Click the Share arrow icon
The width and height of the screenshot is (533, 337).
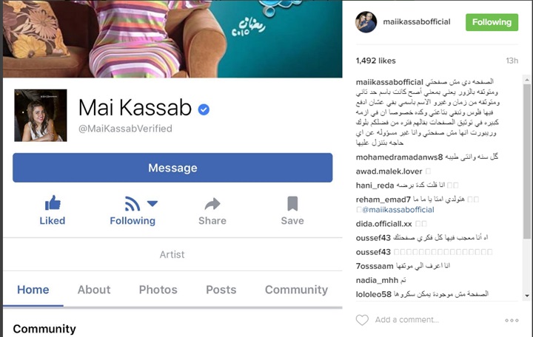click(212, 204)
